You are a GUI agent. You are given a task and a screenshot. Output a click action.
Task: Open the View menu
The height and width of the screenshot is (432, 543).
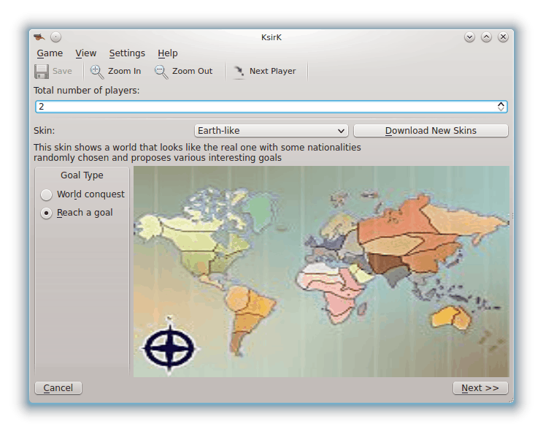coord(86,53)
